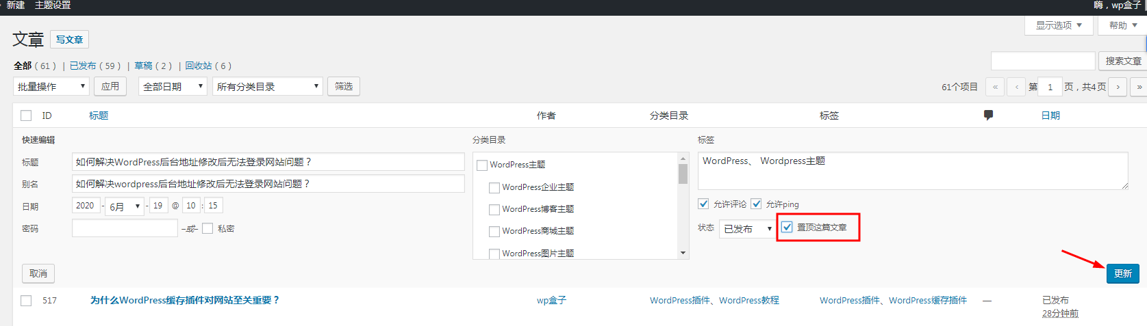
Task: Show 回收站 (6) posts filter
Action: 209,66
